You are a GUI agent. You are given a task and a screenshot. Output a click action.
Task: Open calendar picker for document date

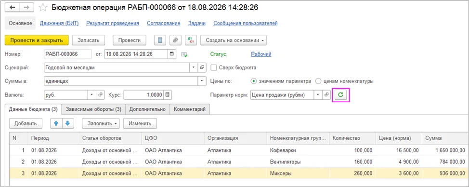tap(172, 54)
